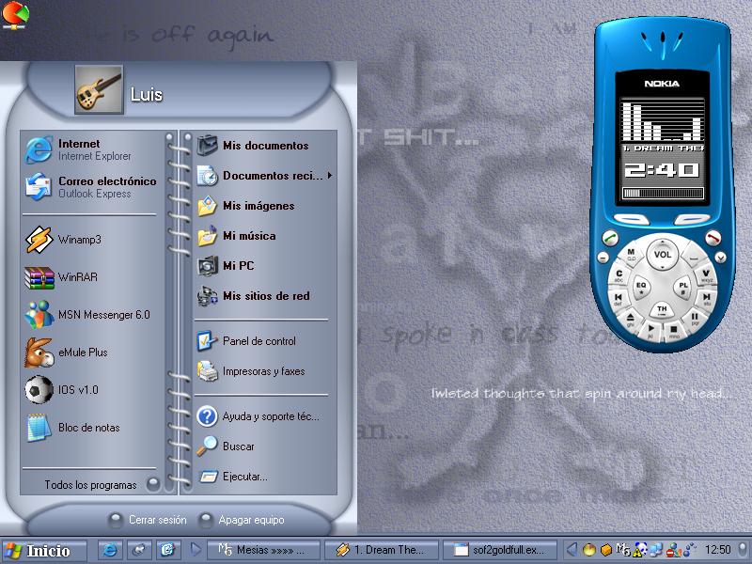Click the Inicio start button
This screenshot has height=564, width=752.
[x=43, y=550]
